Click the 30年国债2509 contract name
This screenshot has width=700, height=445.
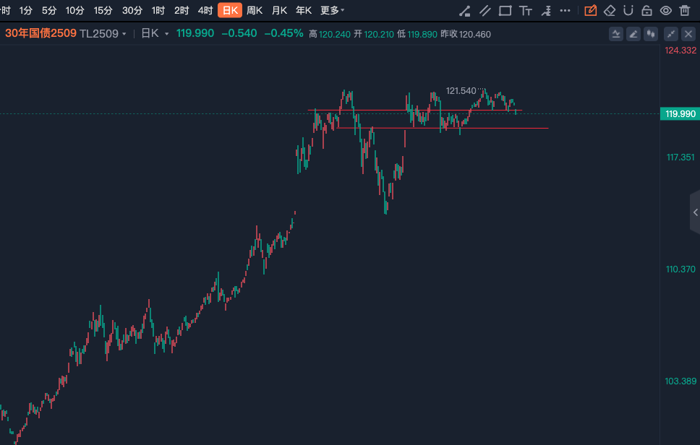[x=40, y=33]
